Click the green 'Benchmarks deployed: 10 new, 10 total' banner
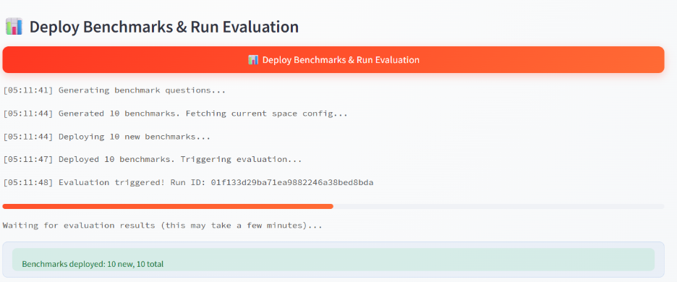 click(x=333, y=260)
